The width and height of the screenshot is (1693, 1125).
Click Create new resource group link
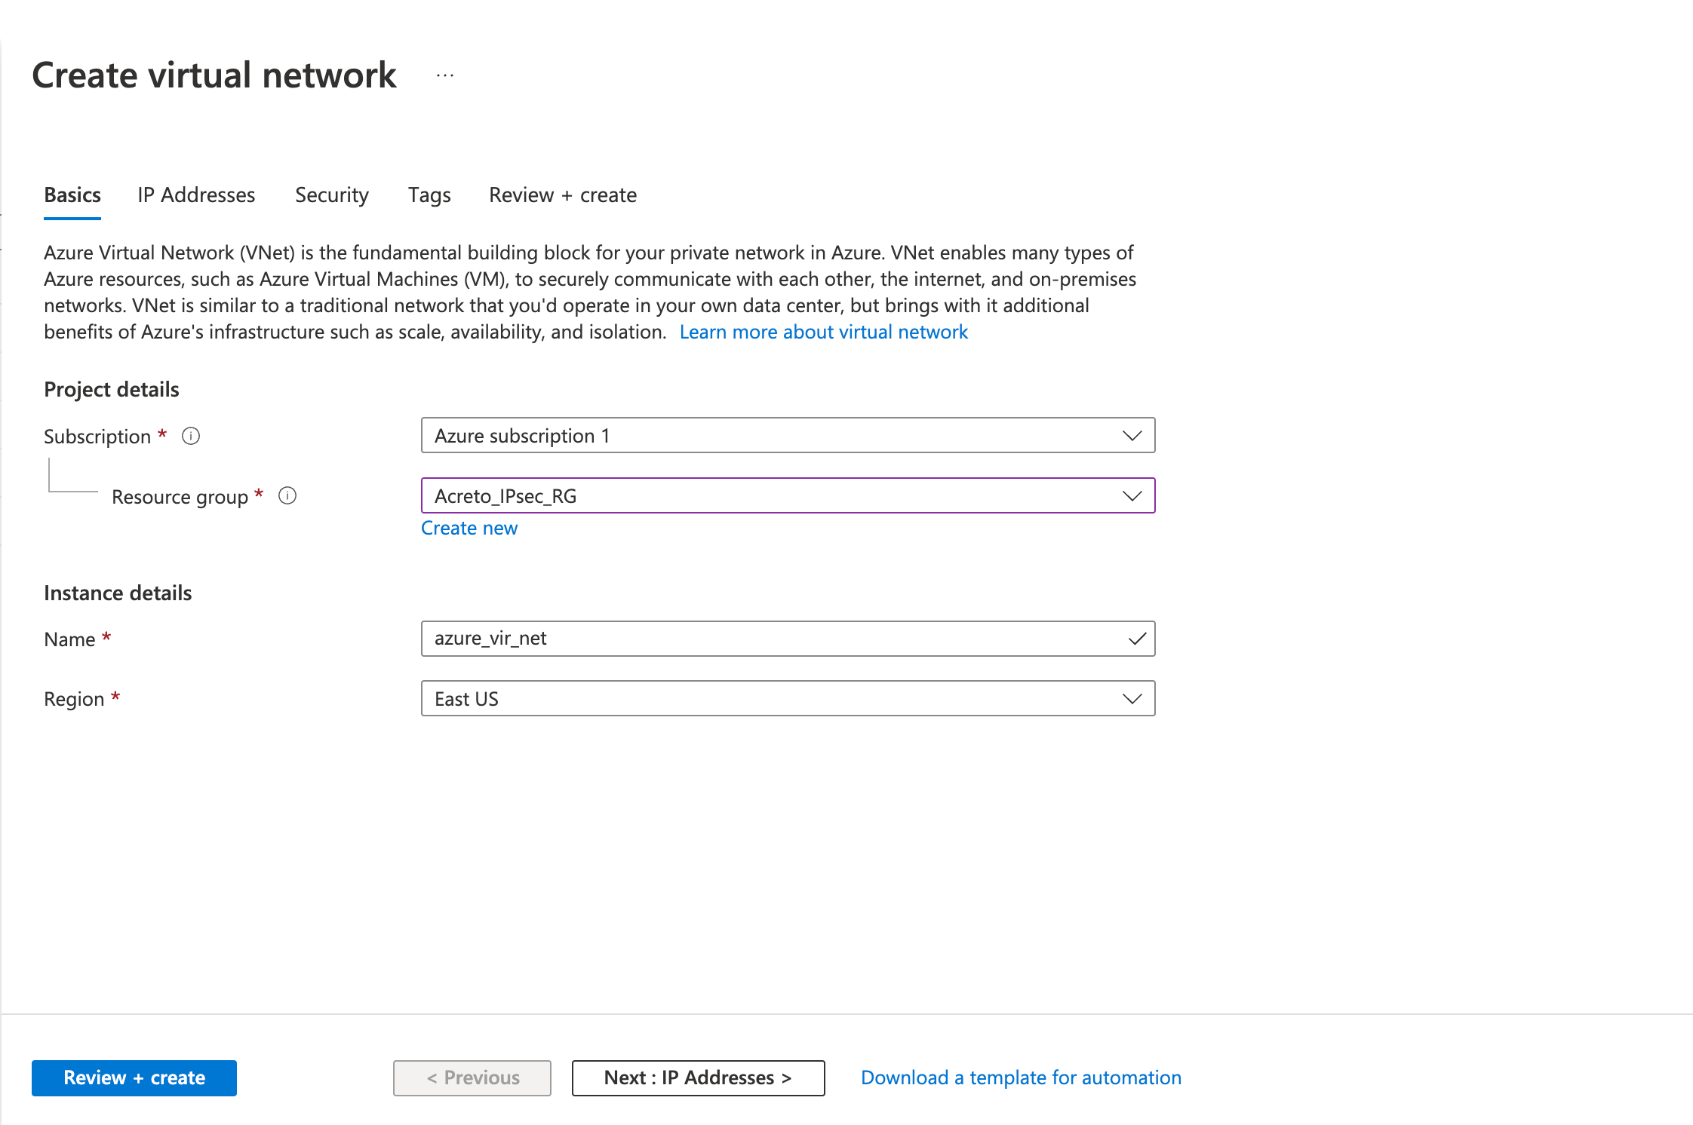click(x=469, y=528)
